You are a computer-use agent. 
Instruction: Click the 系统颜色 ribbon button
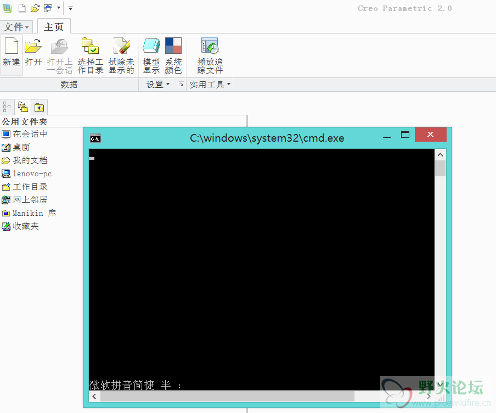(x=173, y=55)
